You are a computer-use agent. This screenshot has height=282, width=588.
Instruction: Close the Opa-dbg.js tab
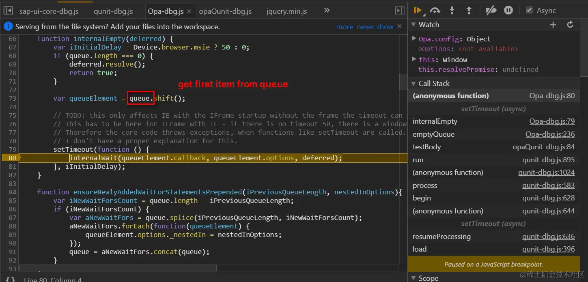(x=189, y=11)
